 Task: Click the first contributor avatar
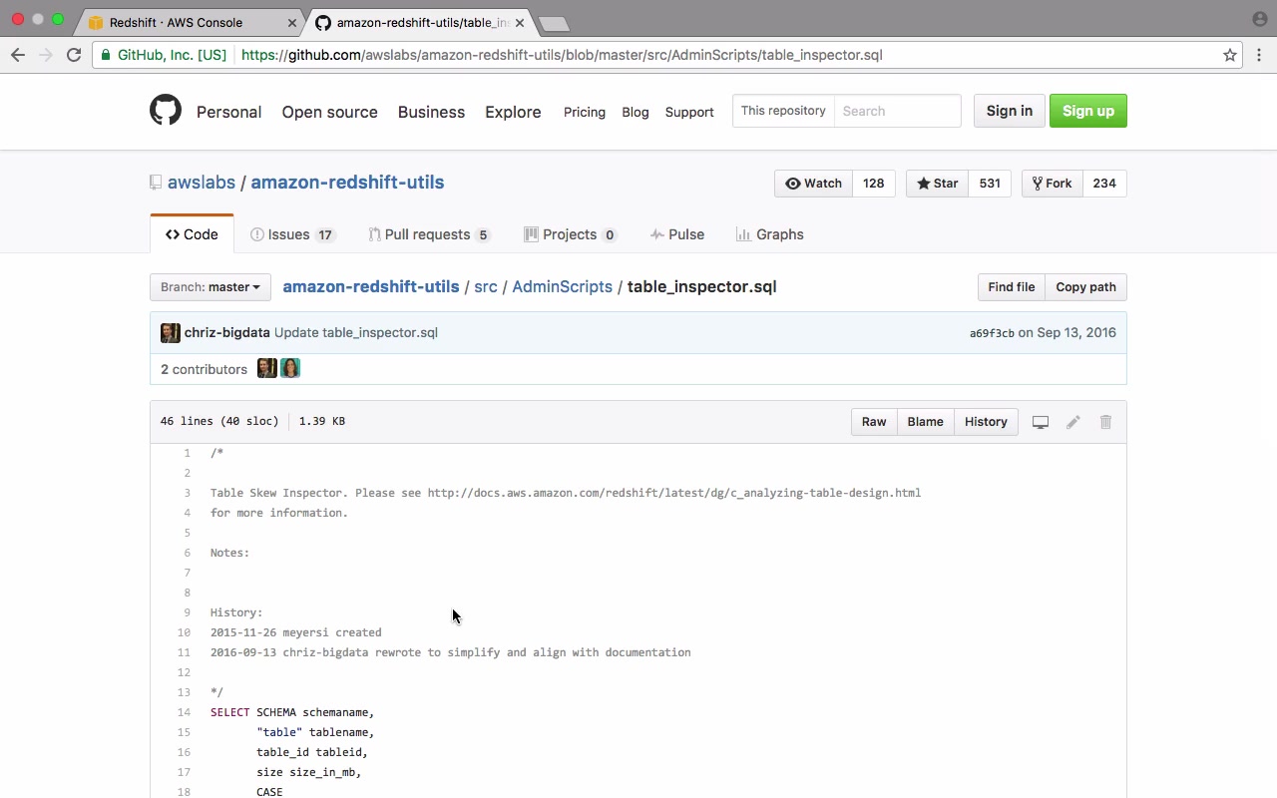pyautogui.click(x=266, y=368)
